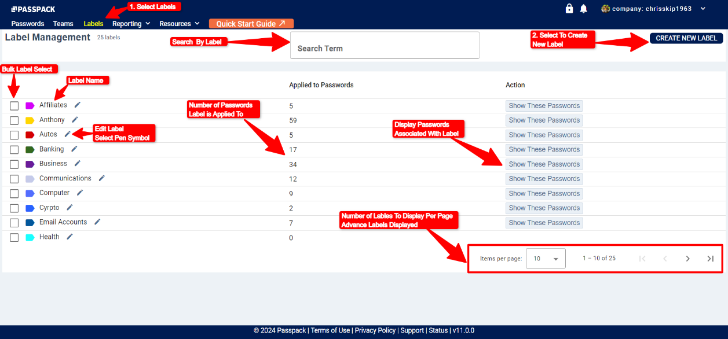Screen dimensions: 728x339
Task: Show passwords for Email Accounts
Action: pos(544,223)
